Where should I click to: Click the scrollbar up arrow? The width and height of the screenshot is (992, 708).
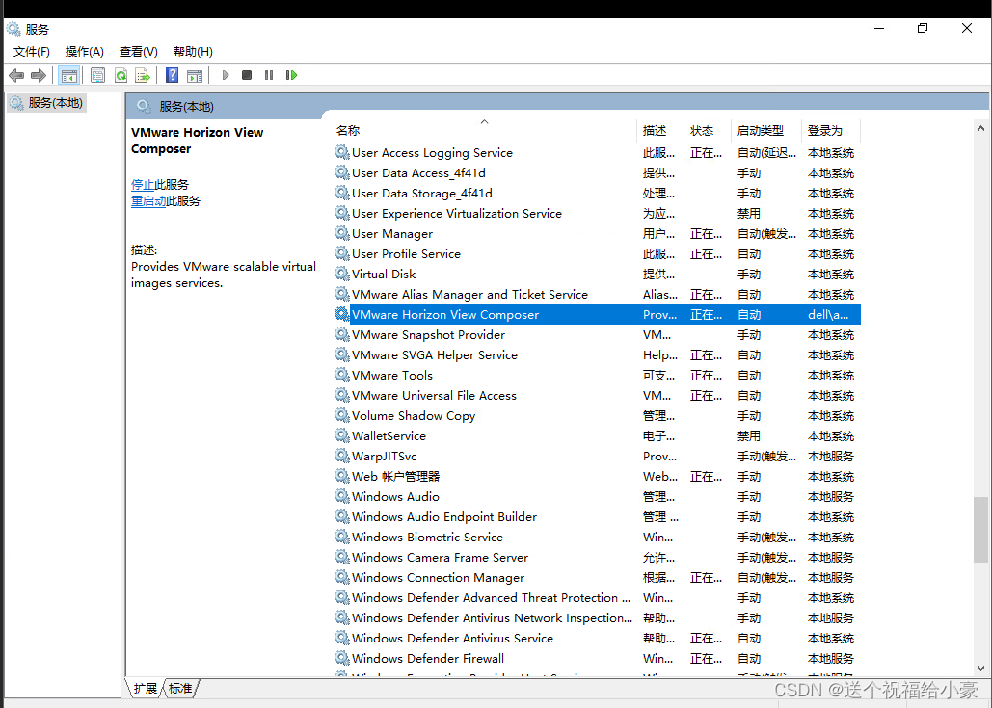pos(980,128)
